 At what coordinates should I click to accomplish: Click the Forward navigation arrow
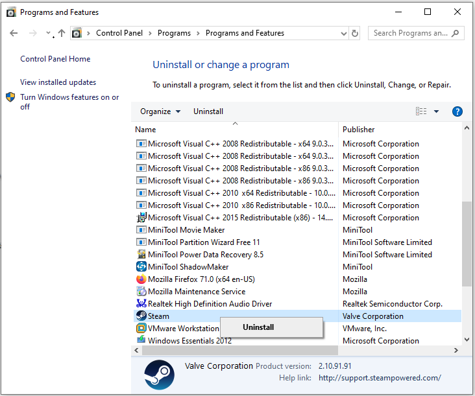click(x=32, y=33)
